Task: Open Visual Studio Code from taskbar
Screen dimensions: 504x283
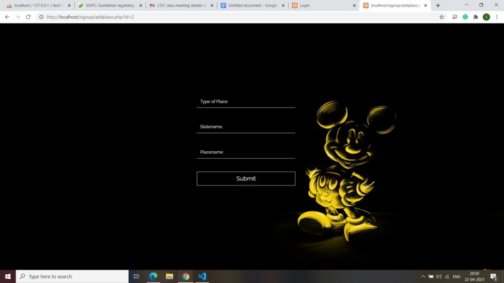Action: point(202,276)
